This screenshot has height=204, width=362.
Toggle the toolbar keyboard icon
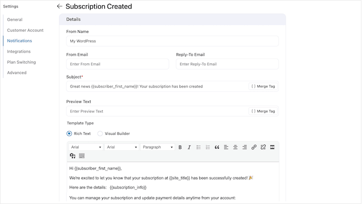(82, 156)
